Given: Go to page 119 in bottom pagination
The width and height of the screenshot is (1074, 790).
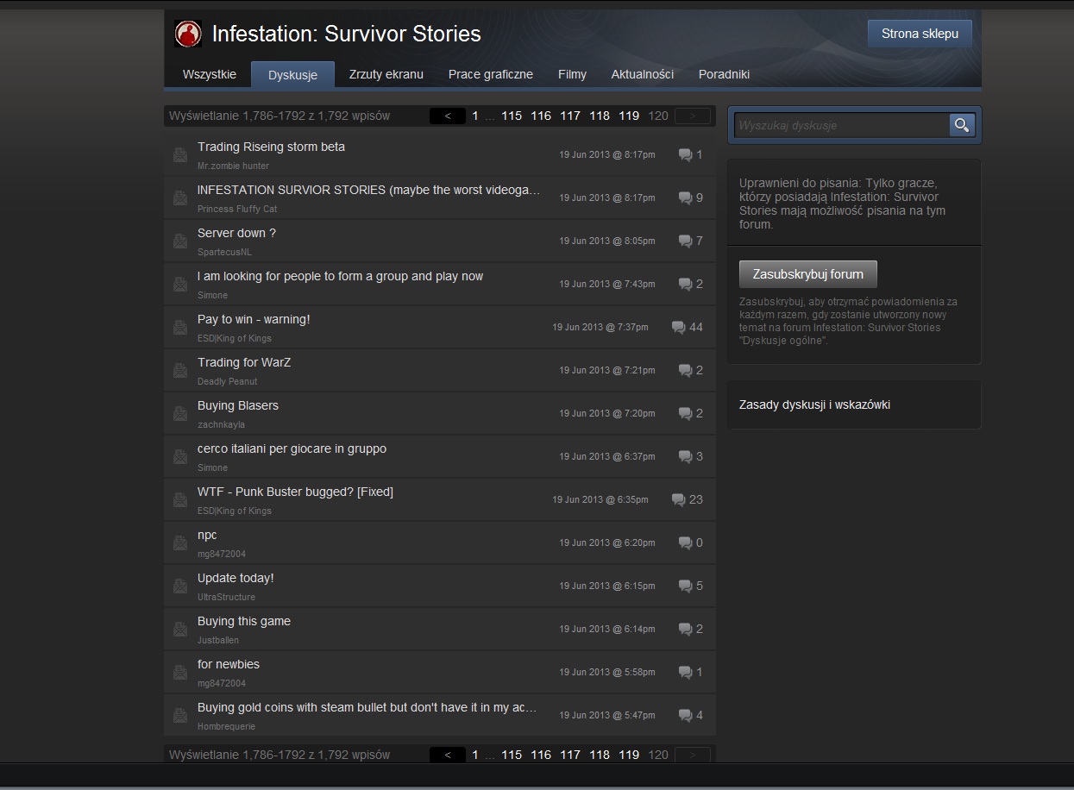Looking at the screenshot, I should pyautogui.click(x=629, y=755).
